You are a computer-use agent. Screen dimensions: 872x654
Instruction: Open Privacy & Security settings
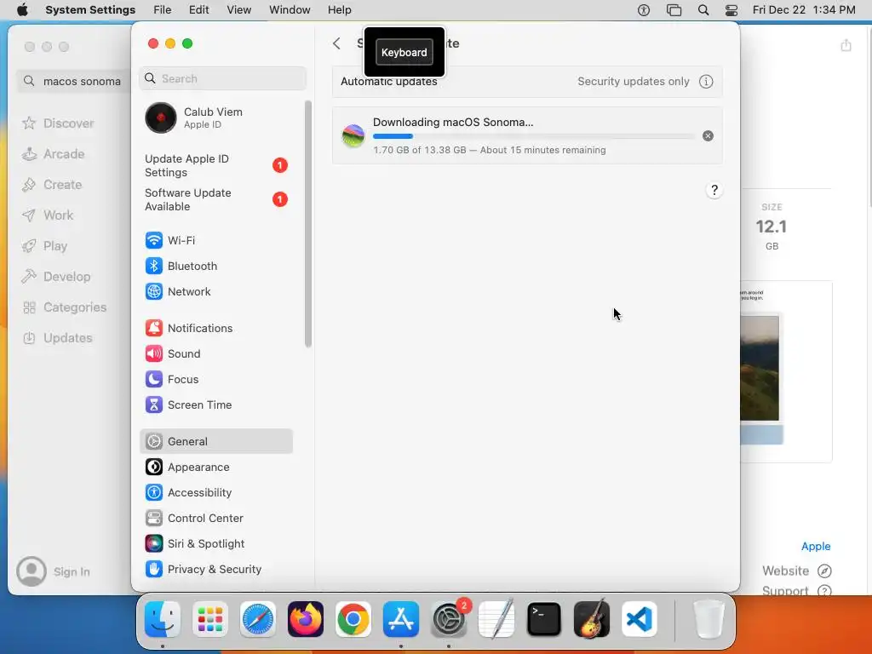pos(215,570)
